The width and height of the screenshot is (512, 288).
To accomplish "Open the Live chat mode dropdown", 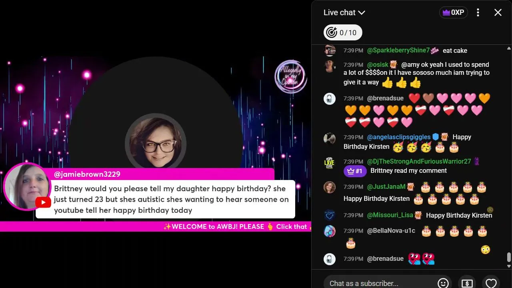I will pyautogui.click(x=344, y=12).
